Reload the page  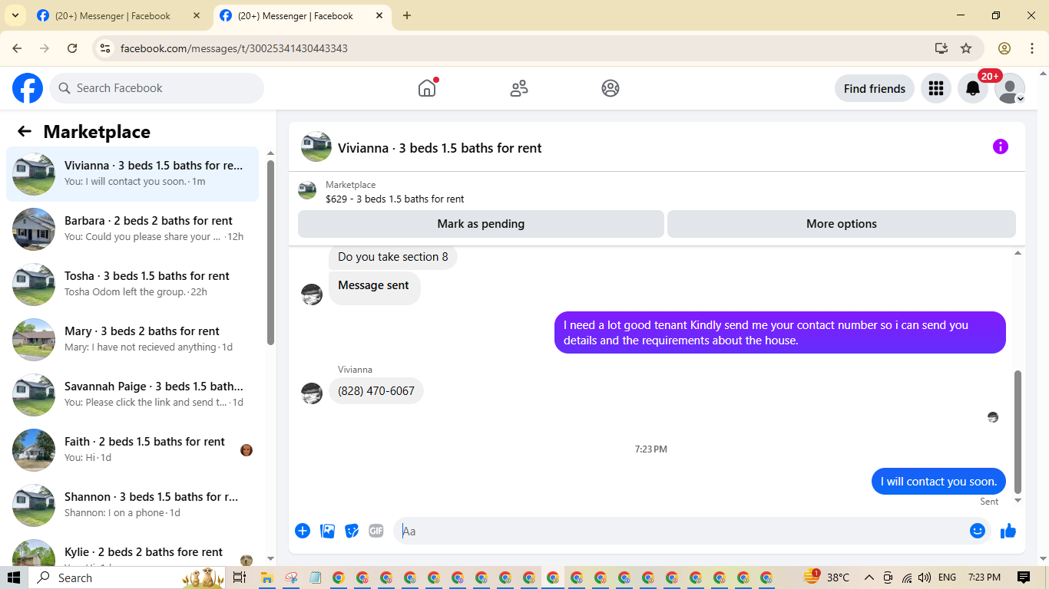coord(72,48)
